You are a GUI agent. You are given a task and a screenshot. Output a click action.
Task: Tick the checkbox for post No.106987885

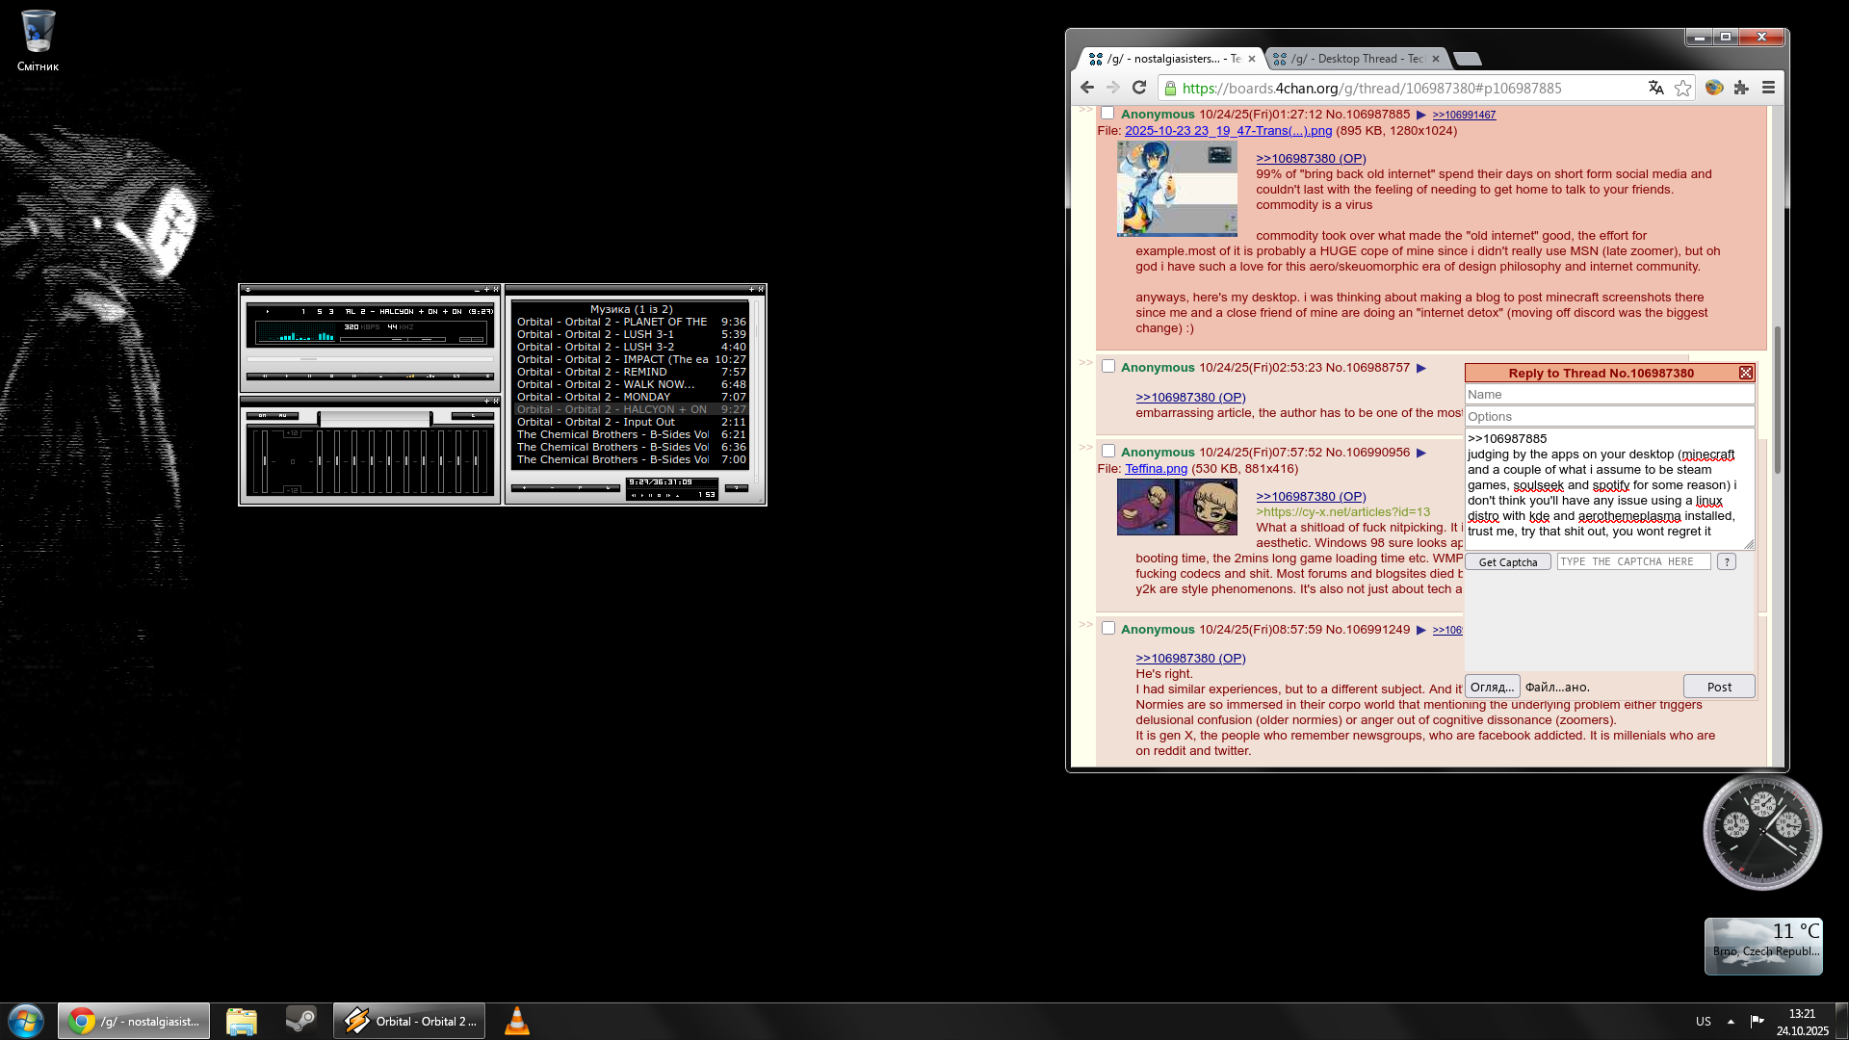(1107, 114)
